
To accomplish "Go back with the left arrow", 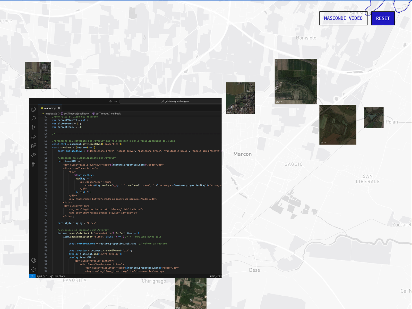I will coord(111,101).
